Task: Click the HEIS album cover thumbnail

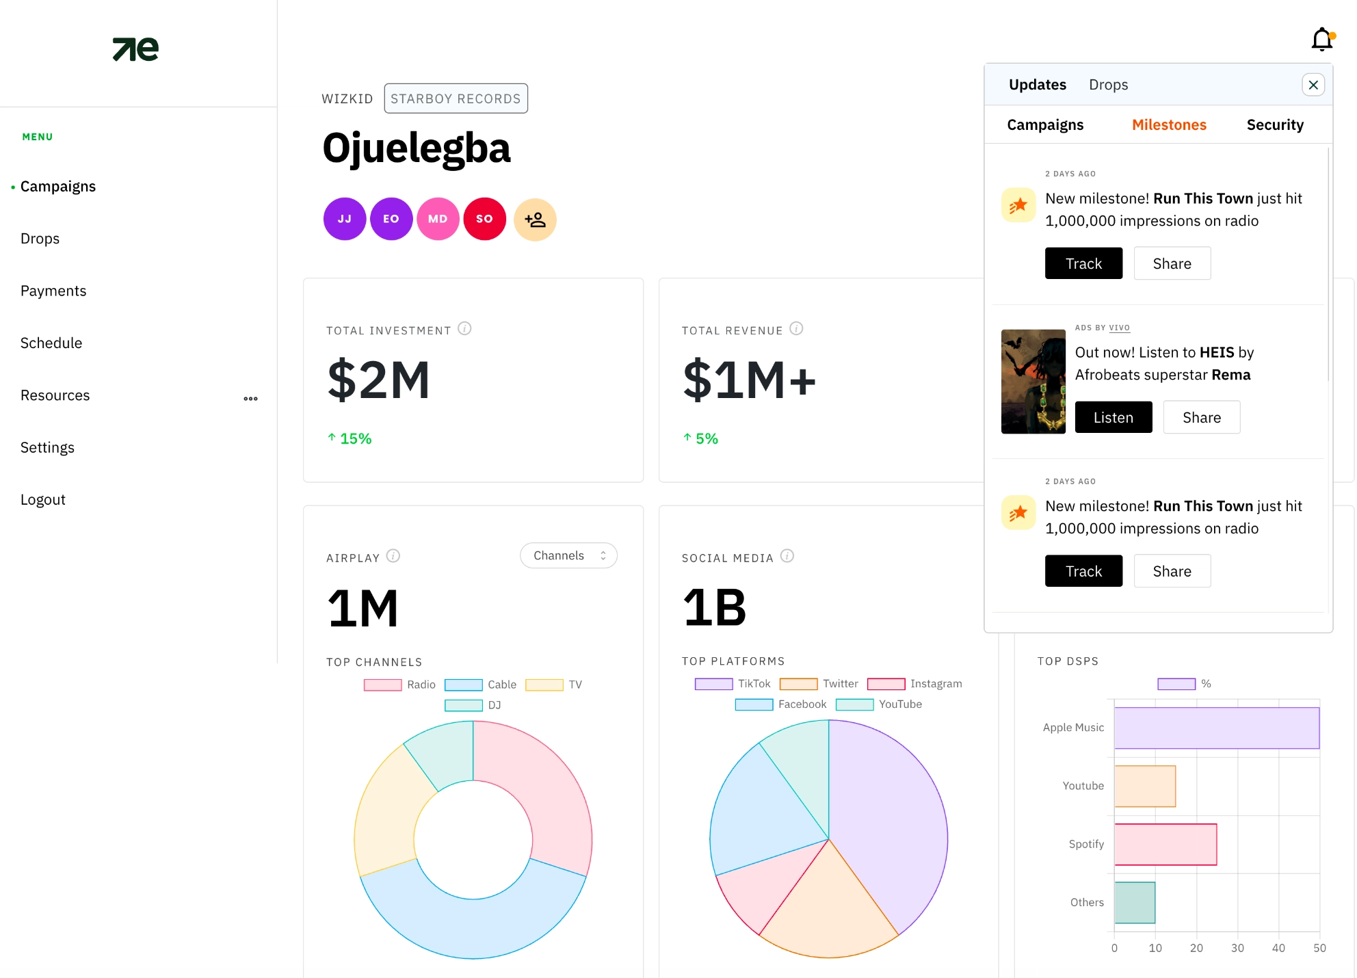Action: coord(1033,382)
